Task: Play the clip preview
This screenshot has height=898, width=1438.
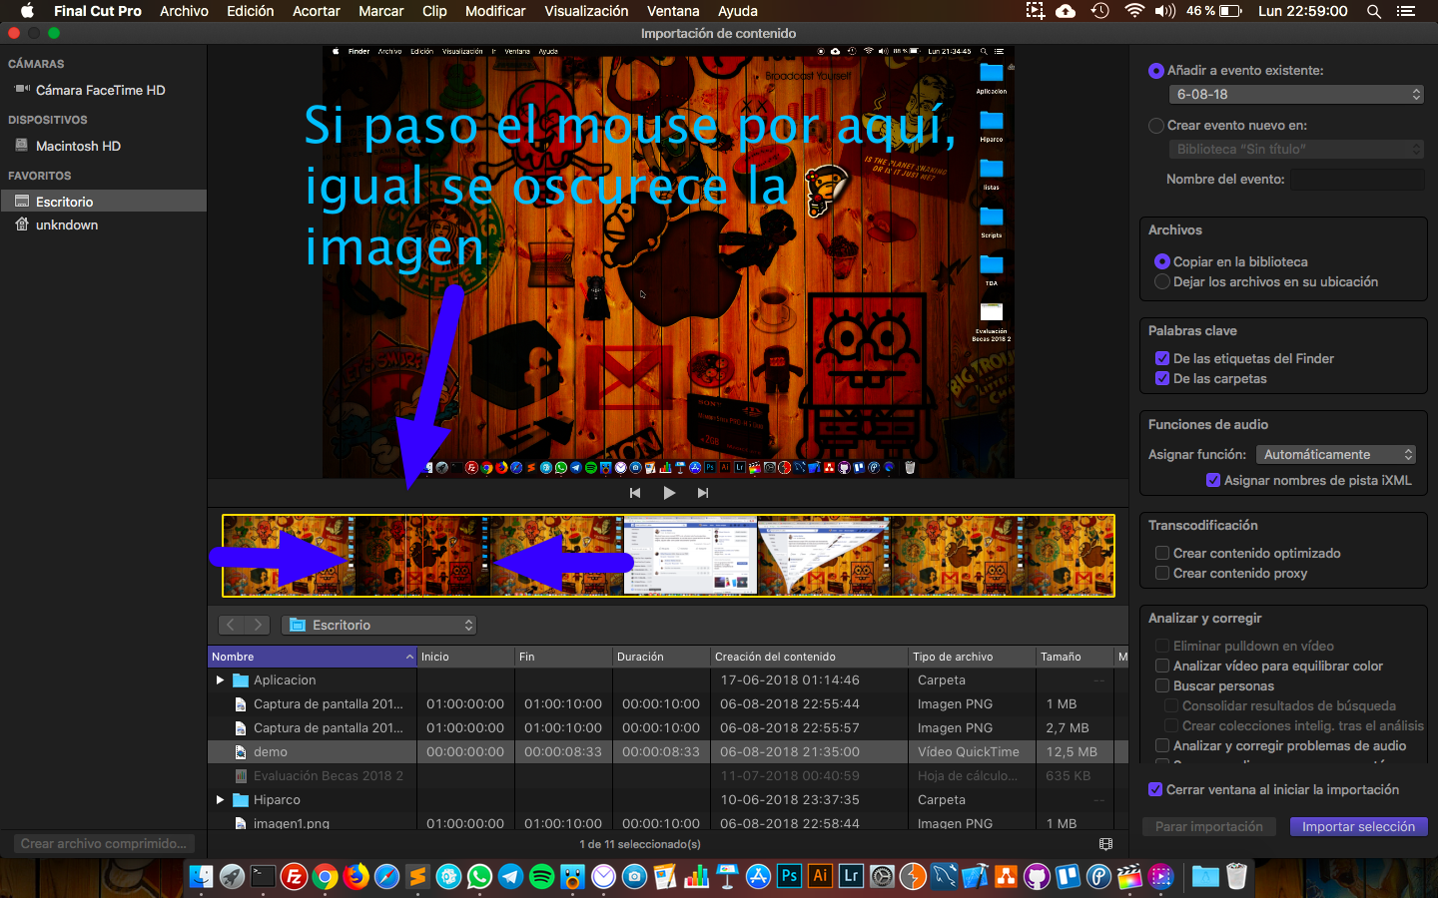Action: (x=669, y=493)
